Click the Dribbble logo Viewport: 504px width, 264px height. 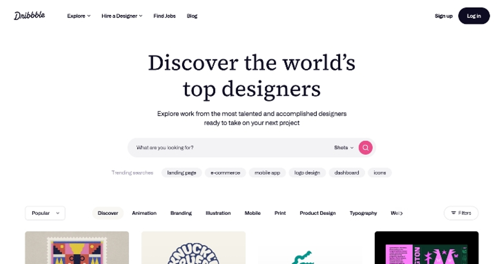[29, 16]
